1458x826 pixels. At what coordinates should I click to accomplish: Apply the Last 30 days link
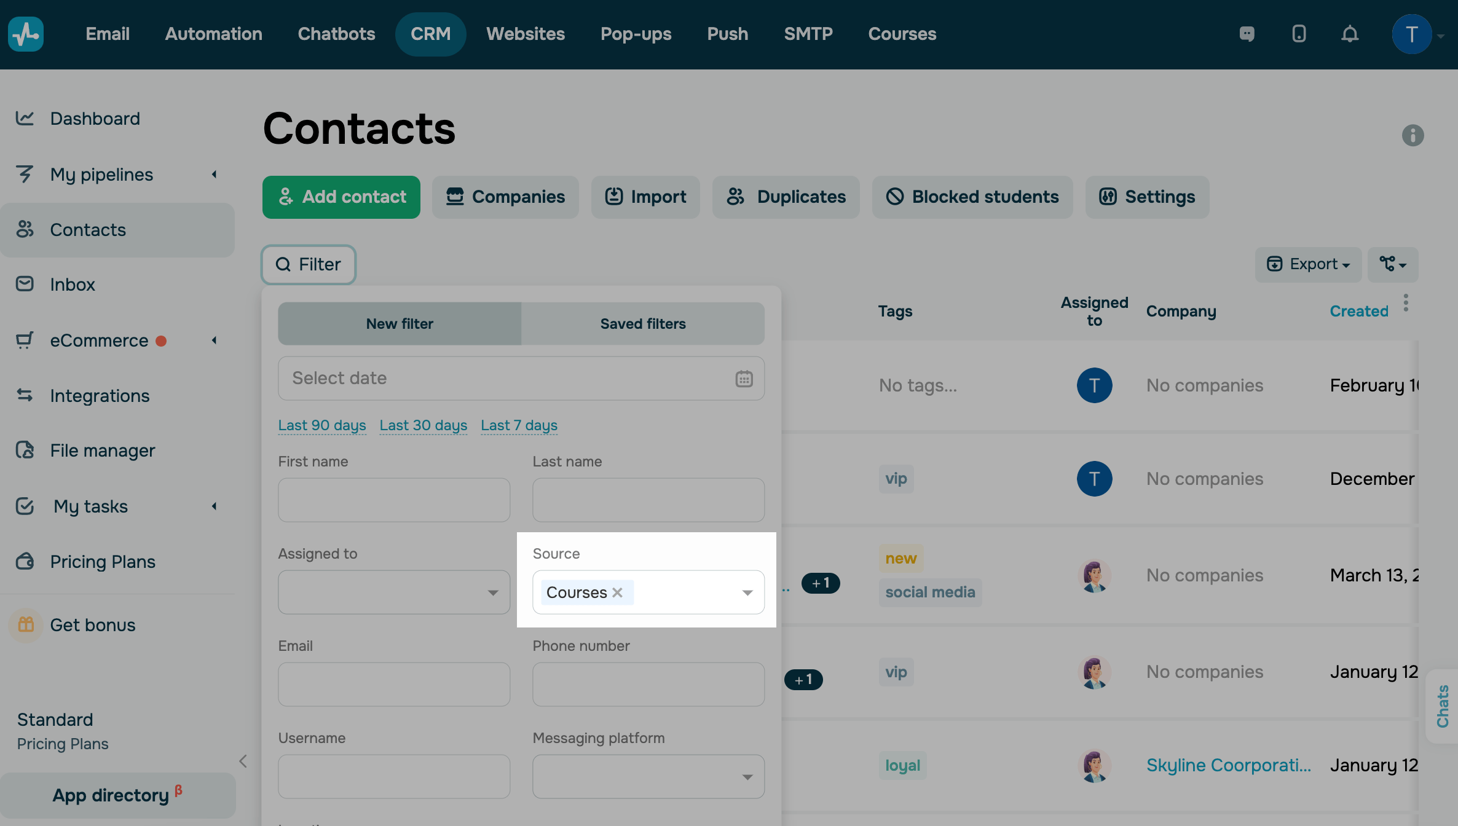(424, 425)
